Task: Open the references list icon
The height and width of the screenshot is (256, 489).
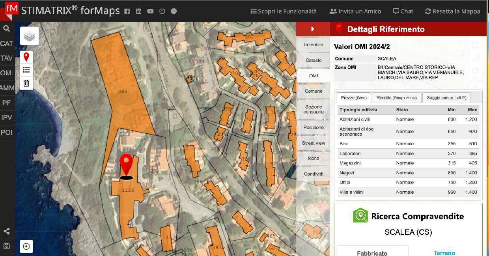Action: (26, 70)
